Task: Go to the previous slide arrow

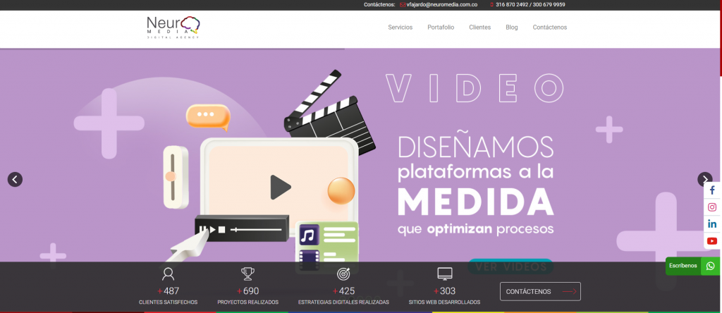Action: (x=15, y=180)
